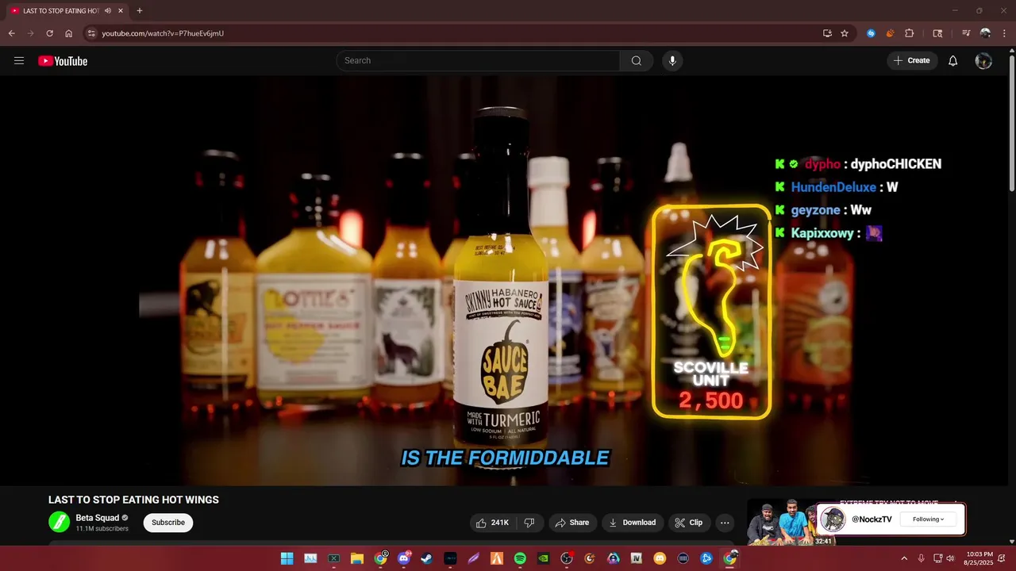Toggle system microphone tray icon

921,558
